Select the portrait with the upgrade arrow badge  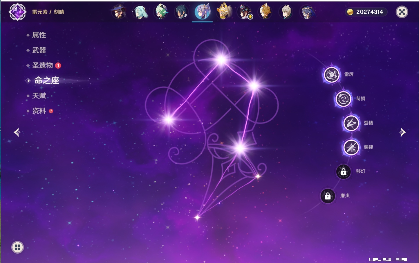tap(245, 12)
